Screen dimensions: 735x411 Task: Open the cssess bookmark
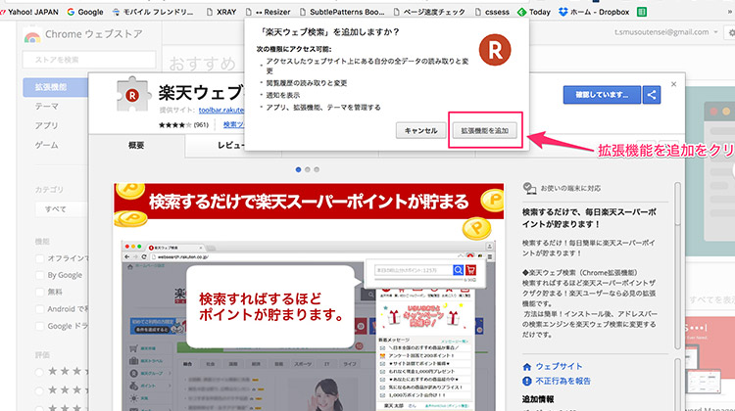click(492, 12)
